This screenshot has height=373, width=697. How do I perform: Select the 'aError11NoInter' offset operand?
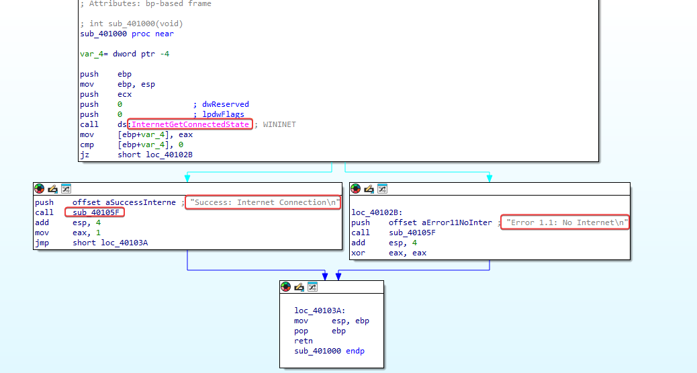(457, 222)
